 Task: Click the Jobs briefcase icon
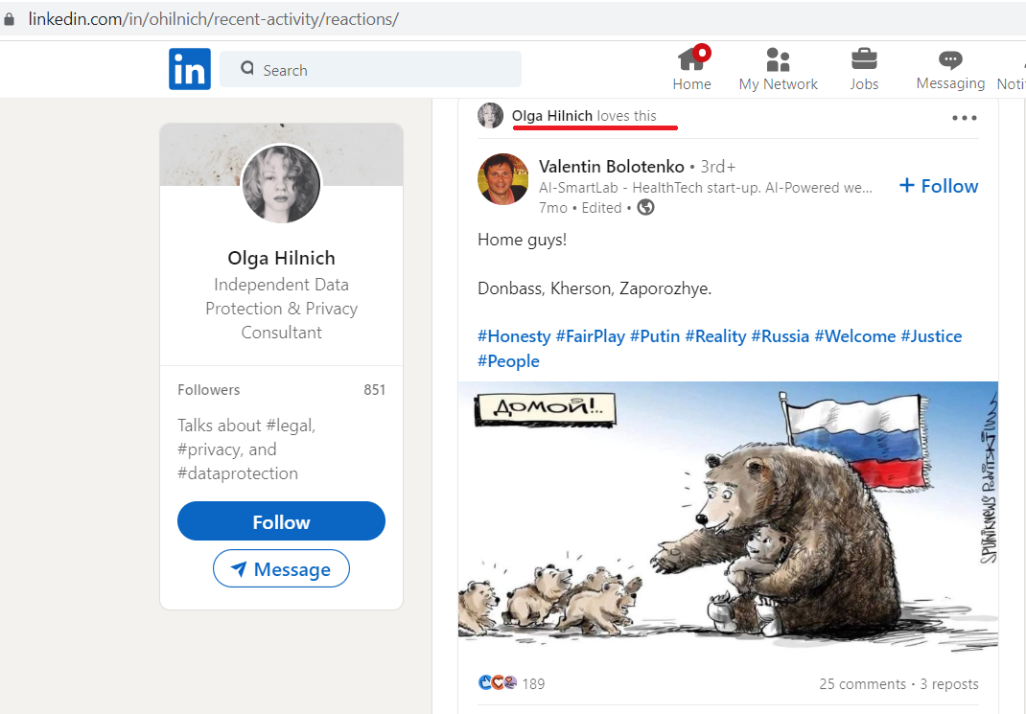click(864, 58)
